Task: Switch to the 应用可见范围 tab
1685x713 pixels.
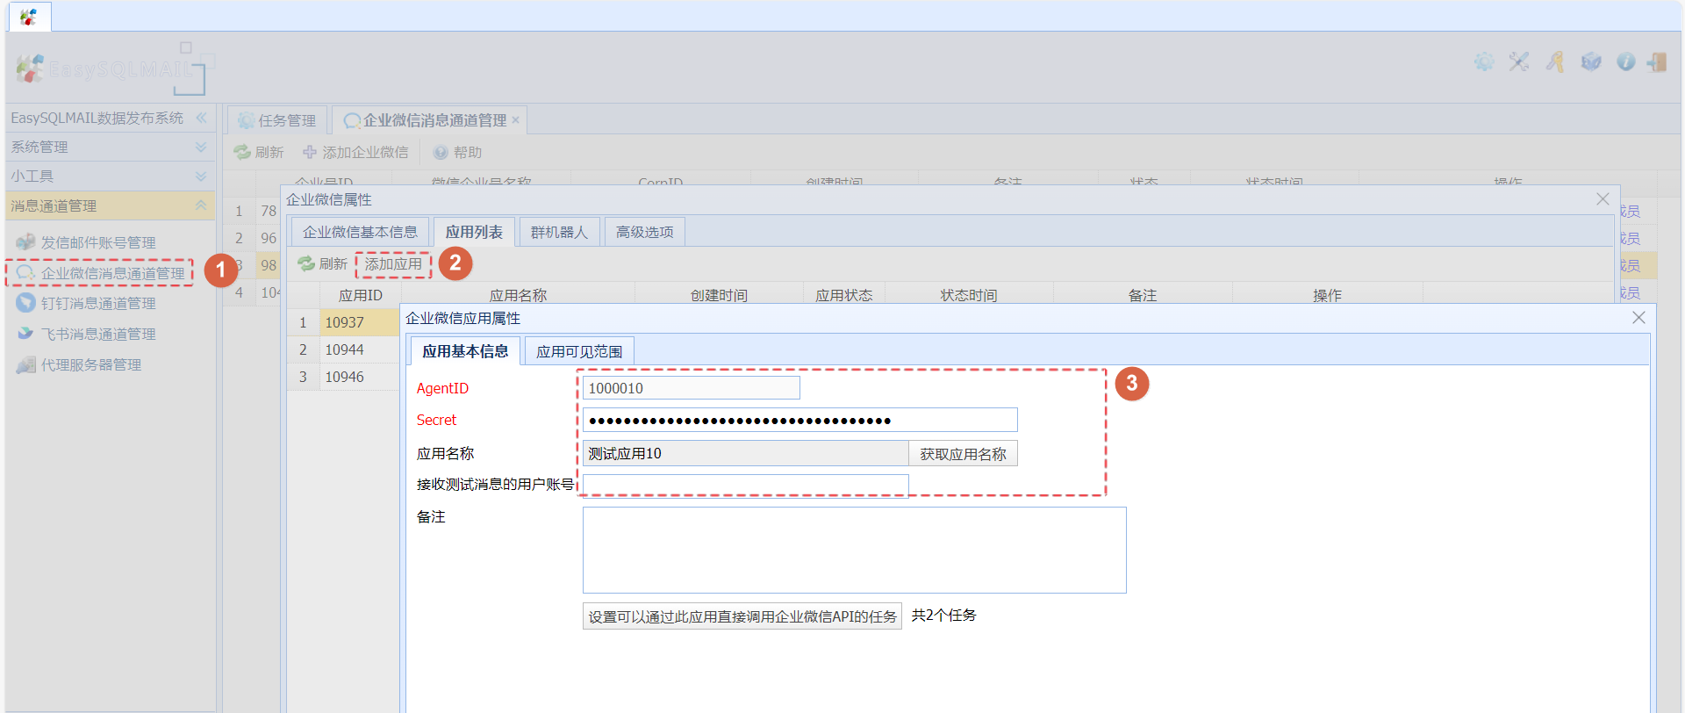Action: tap(579, 351)
